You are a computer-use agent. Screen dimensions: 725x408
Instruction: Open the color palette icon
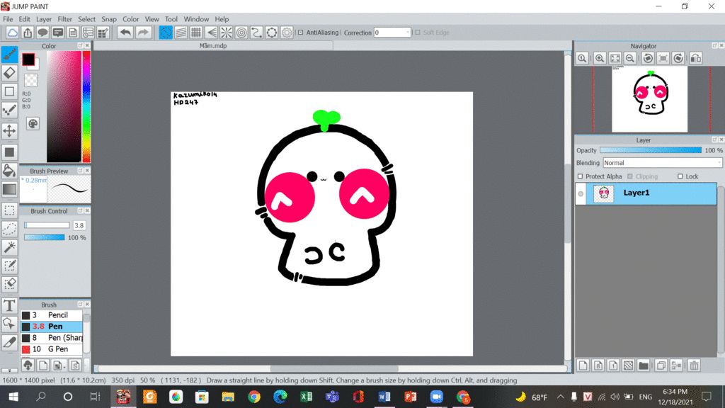33,124
